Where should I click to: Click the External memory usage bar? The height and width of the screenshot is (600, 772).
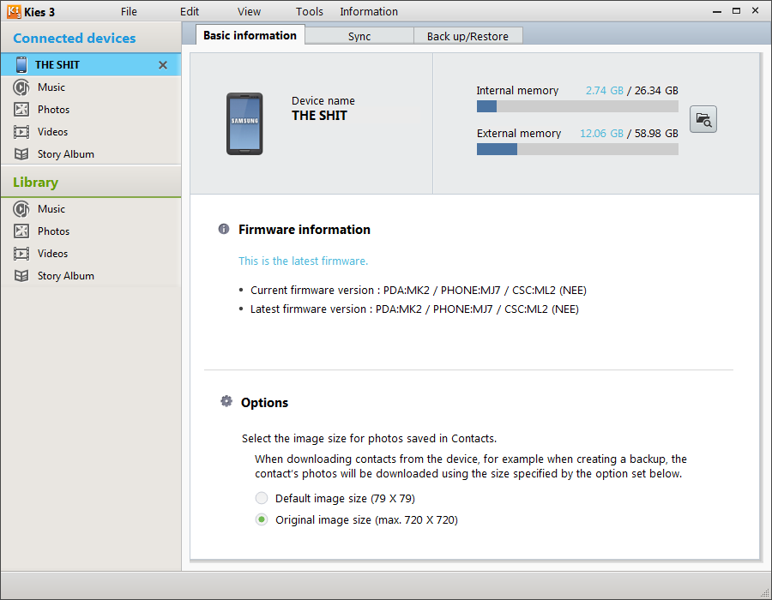tap(577, 149)
